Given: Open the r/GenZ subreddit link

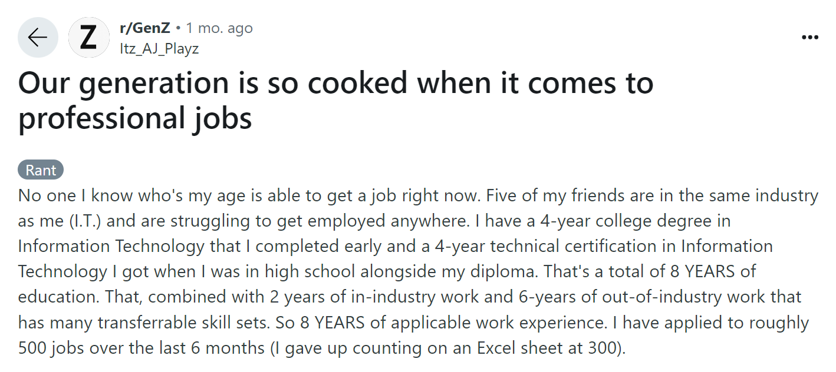Looking at the screenshot, I should pyautogui.click(x=144, y=28).
